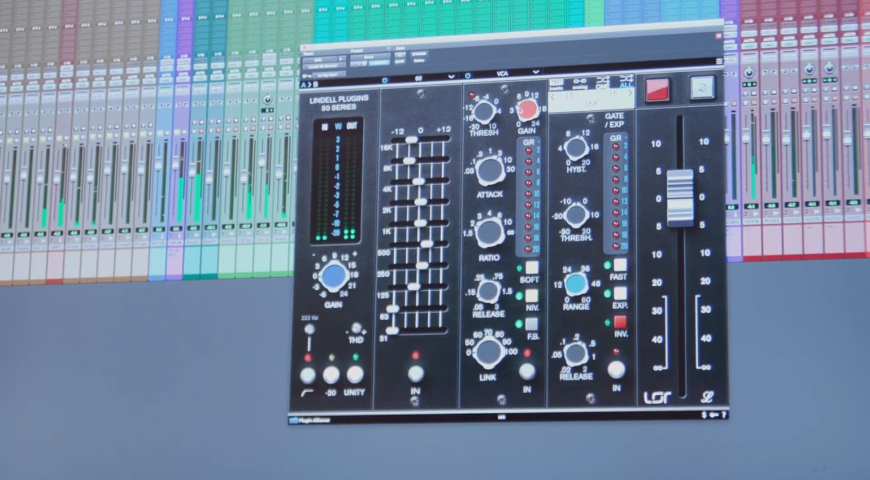Click the dollar sign icon in footer
Viewport: 870px width, 480px height.
click(704, 415)
